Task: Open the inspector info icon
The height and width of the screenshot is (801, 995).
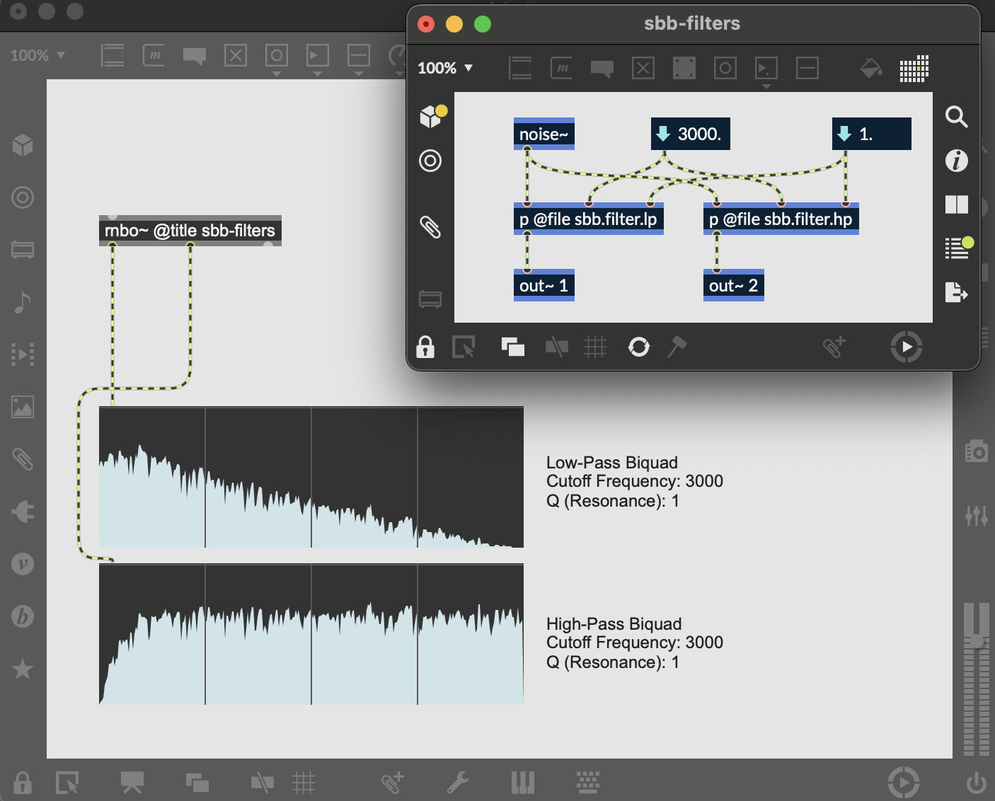Action: click(x=956, y=161)
